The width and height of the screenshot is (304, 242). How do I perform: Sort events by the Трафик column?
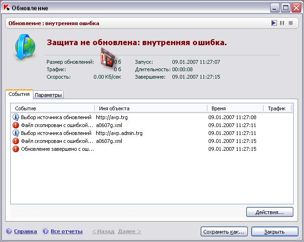[277, 108]
